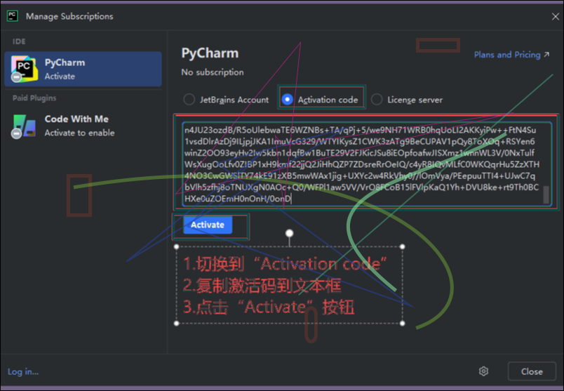
Task: Select the Code With Me plugin icon
Action: tap(24, 126)
